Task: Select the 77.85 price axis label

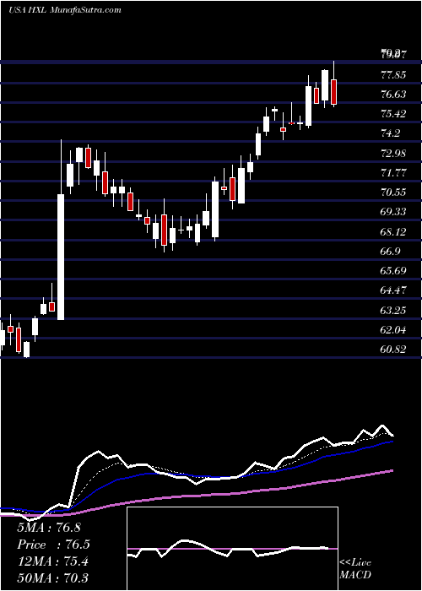Action: click(x=393, y=74)
